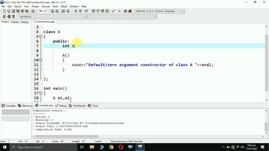The height and width of the screenshot is (151, 269).
Task: Collapse the constructor fold at line 10
Action: tap(41, 60)
